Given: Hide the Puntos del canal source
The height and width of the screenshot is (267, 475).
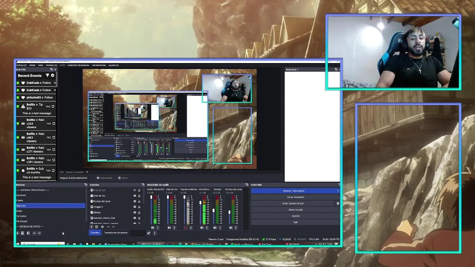Looking at the screenshot, I should [135, 201].
